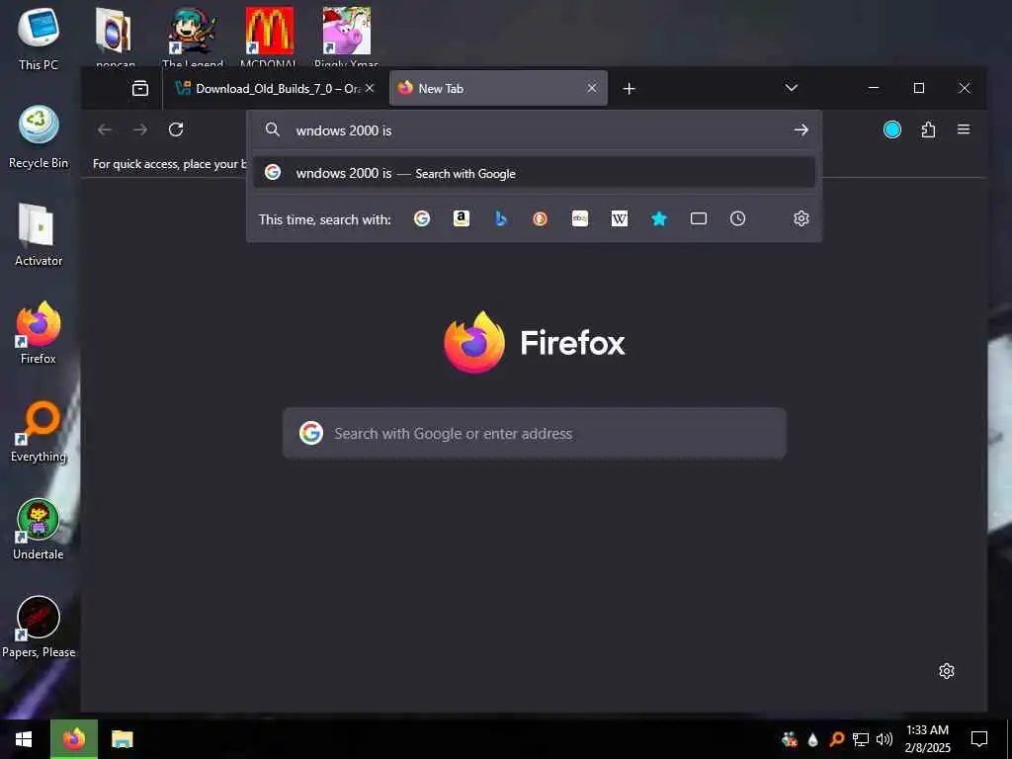The width and height of the screenshot is (1012, 759).
Task: Open Firefox View icon in tab bar
Action: point(140,88)
